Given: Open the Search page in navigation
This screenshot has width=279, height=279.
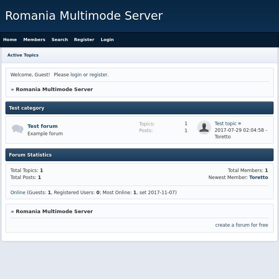Looking at the screenshot, I should point(60,40).
